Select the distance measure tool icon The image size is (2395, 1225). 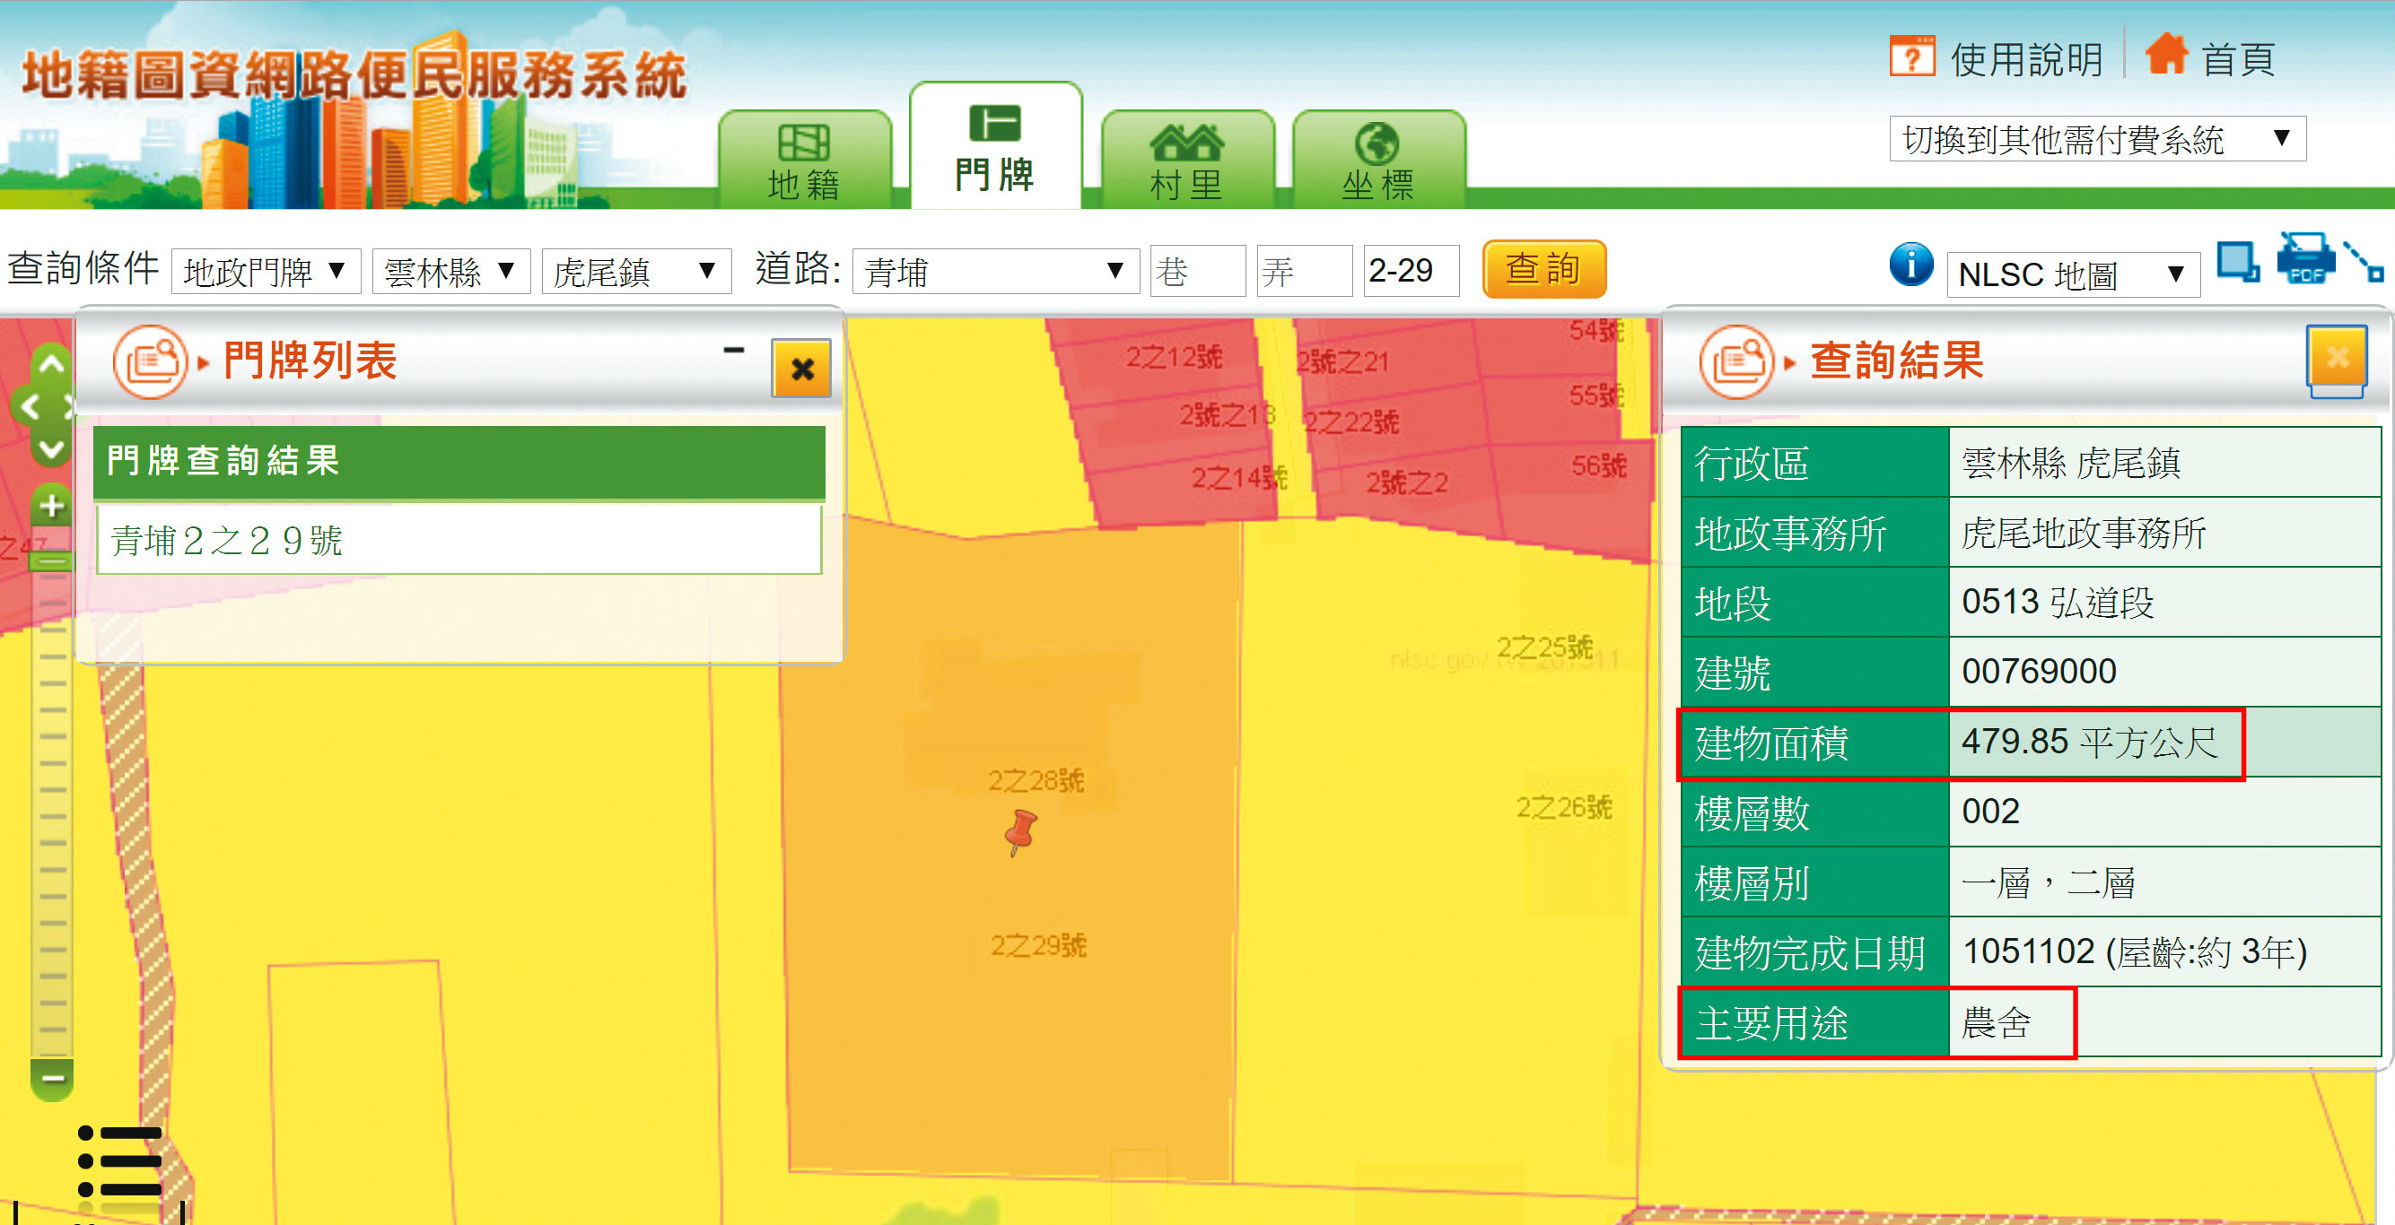[x=2363, y=261]
